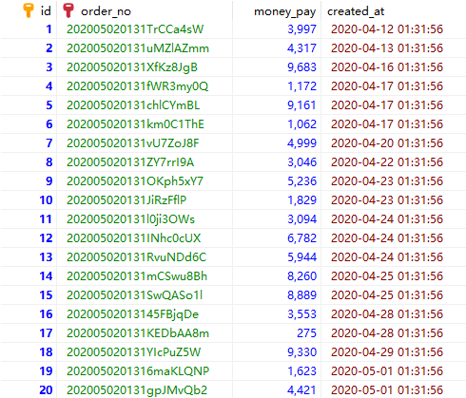Select the created_at column header
The height and width of the screenshot is (398, 466).
tap(356, 11)
